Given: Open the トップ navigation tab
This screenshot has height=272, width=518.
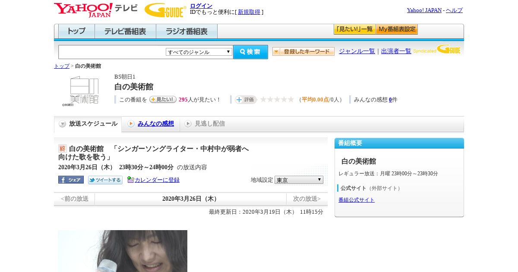Looking at the screenshot, I should click(76, 31).
